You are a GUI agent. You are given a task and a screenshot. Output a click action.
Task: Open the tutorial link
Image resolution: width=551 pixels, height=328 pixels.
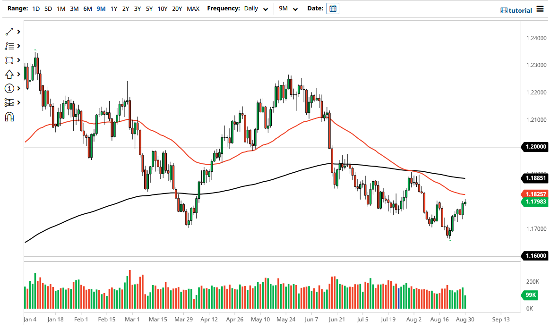click(x=520, y=10)
